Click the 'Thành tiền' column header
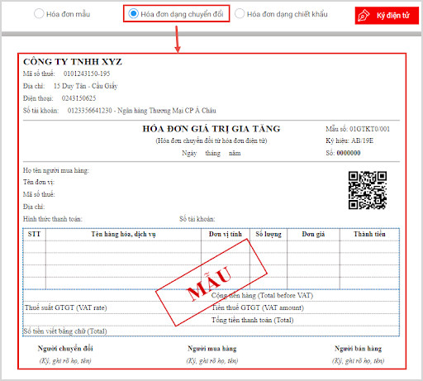The height and width of the screenshot is (381, 423). click(x=369, y=234)
